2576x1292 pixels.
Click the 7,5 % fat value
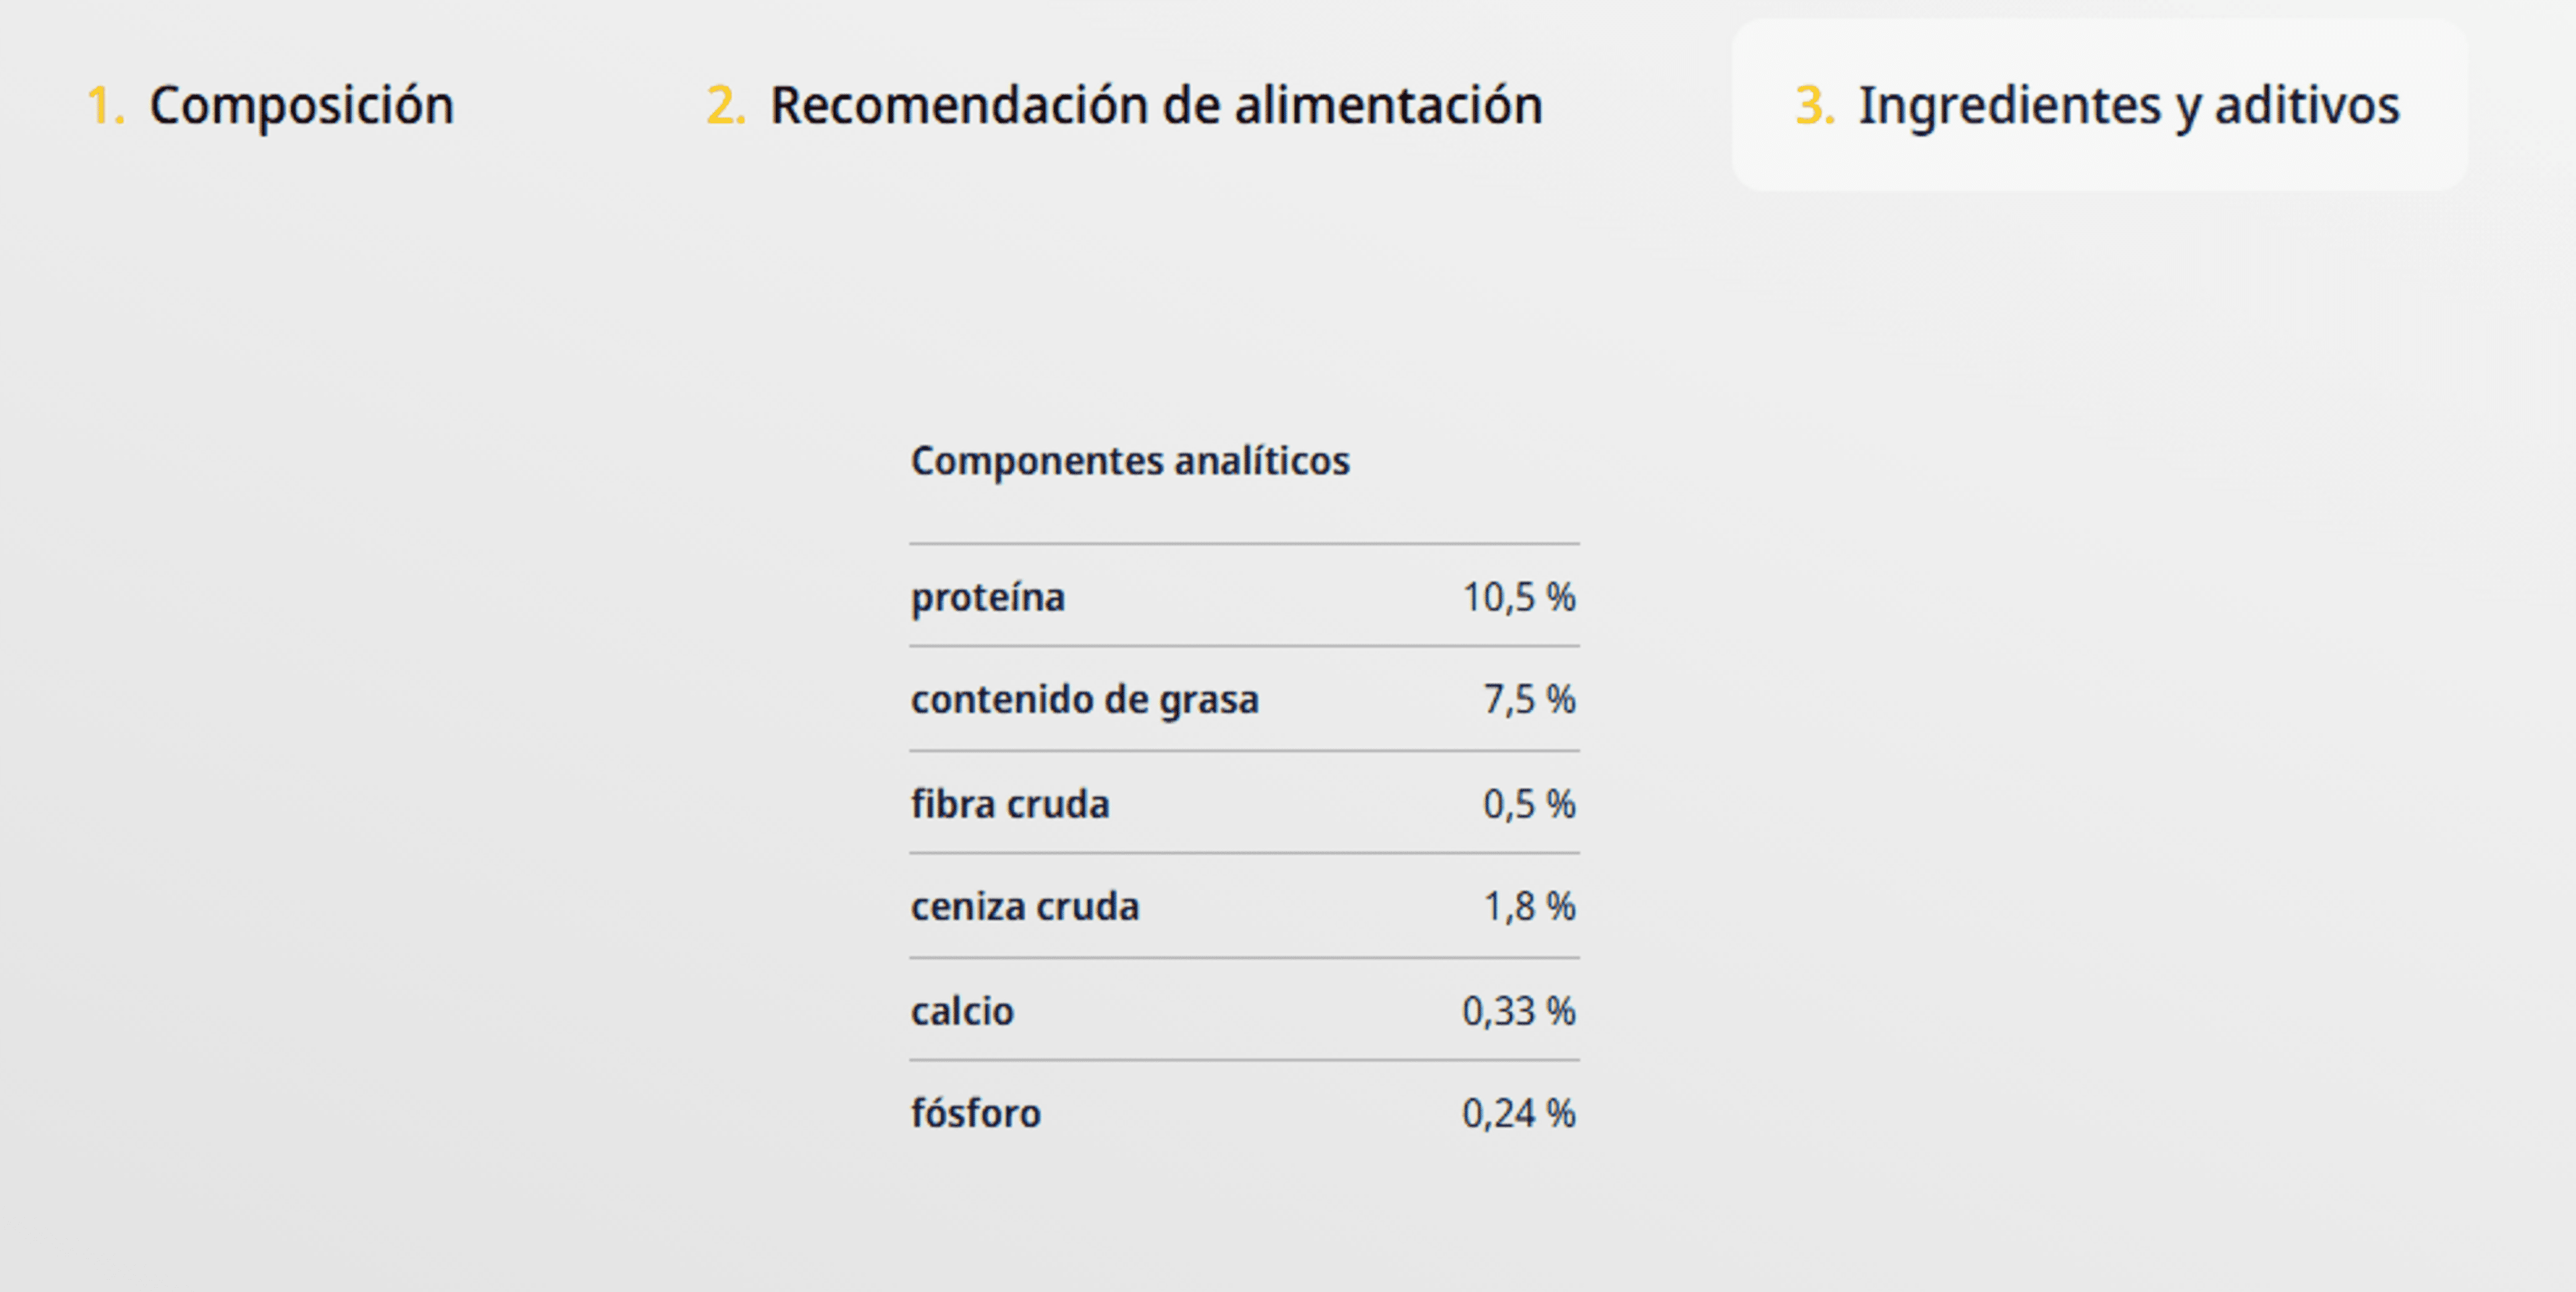click(x=1529, y=699)
